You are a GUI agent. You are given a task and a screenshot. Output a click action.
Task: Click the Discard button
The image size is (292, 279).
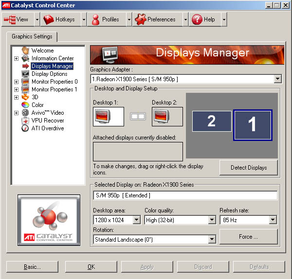coord(203,267)
